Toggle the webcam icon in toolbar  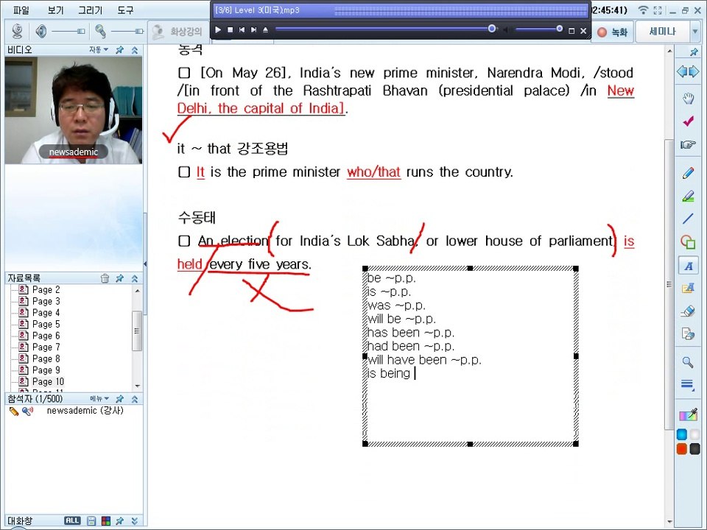coord(18,31)
